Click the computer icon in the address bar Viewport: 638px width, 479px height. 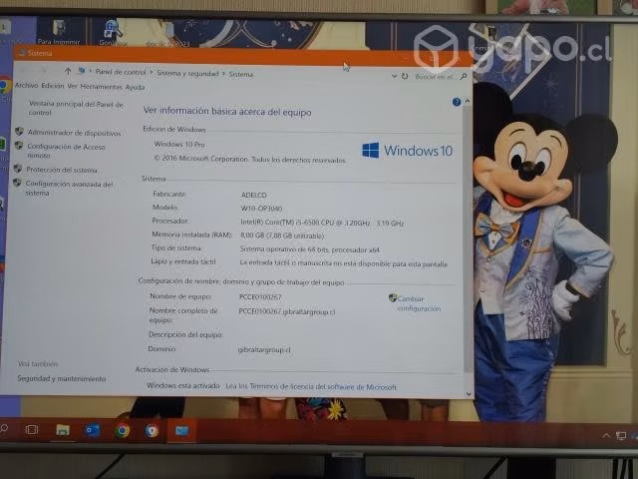(82, 71)
